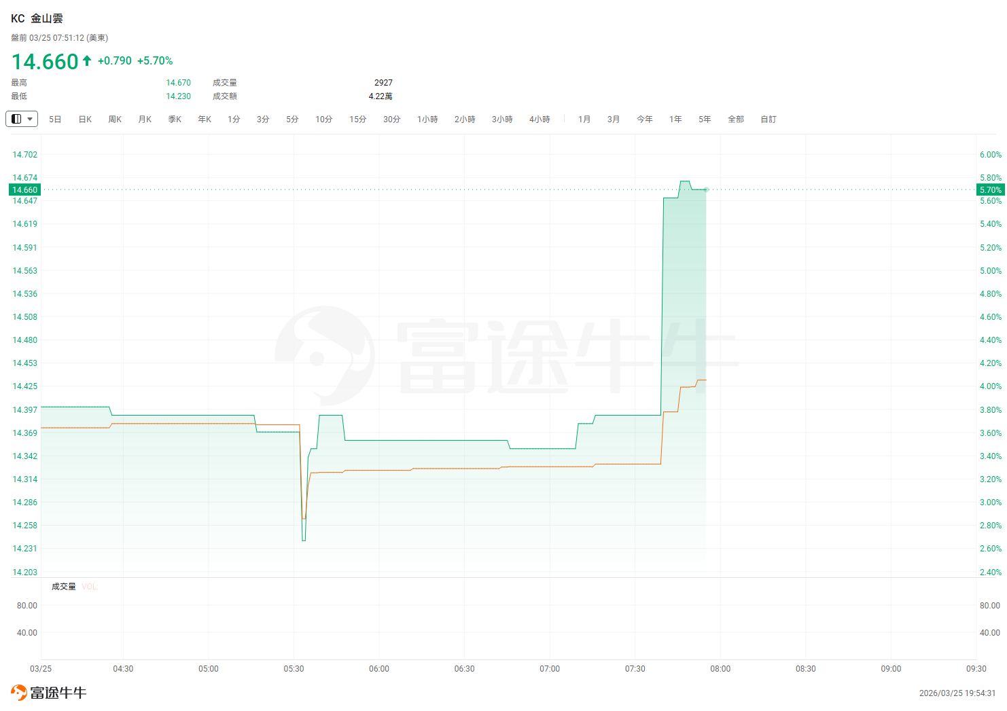Select the 1小時 interval
Image resolution: width=1007 pixels, height=711 pixels.
[x=427, y=120]
